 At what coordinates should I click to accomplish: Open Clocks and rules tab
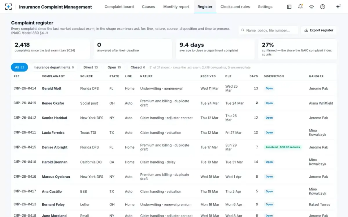[x=235, y=7]
